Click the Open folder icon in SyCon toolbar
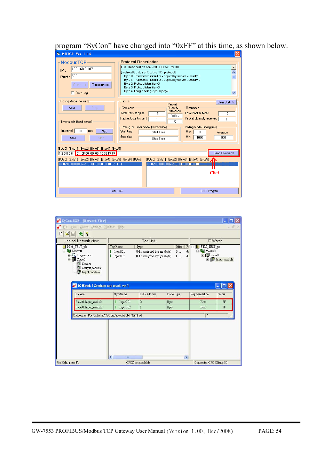 coord(67,234)
